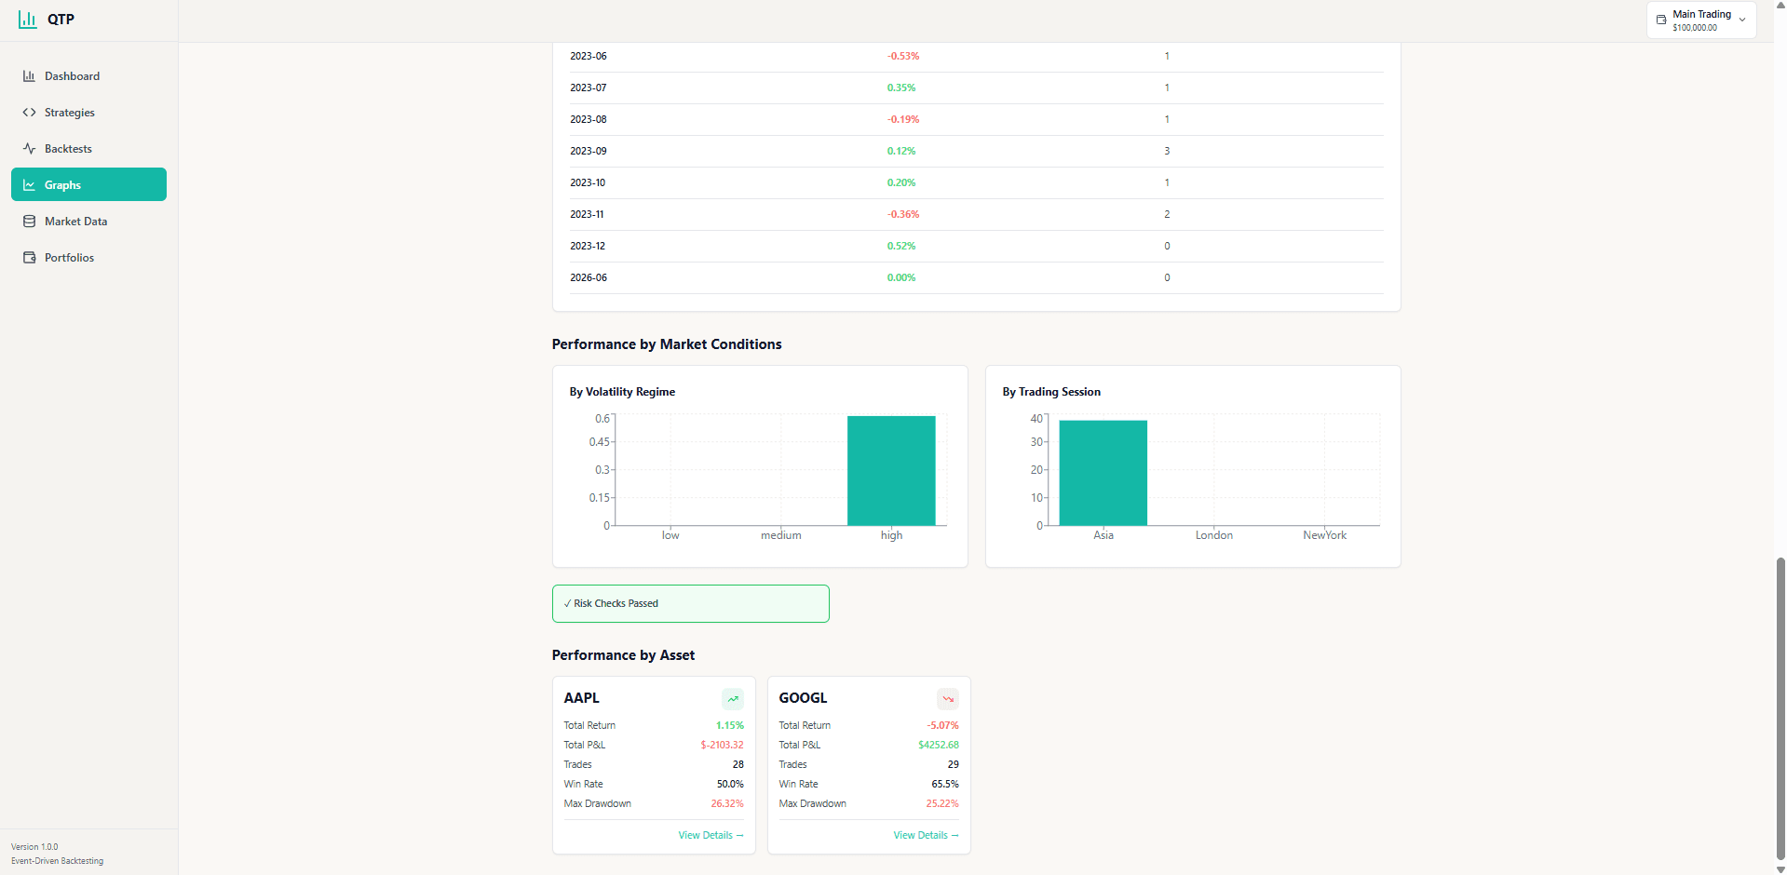Click the 0.20% return value
The image size is (1787, 875).
tap(901, 182)
